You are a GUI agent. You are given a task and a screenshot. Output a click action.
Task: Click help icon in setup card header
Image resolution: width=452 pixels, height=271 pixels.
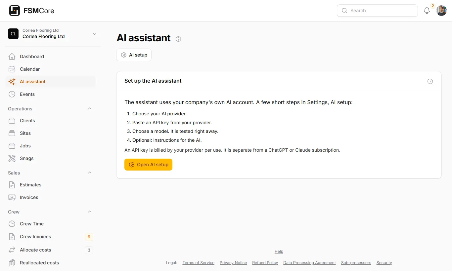pyautogui.click(x=430, y=81)
